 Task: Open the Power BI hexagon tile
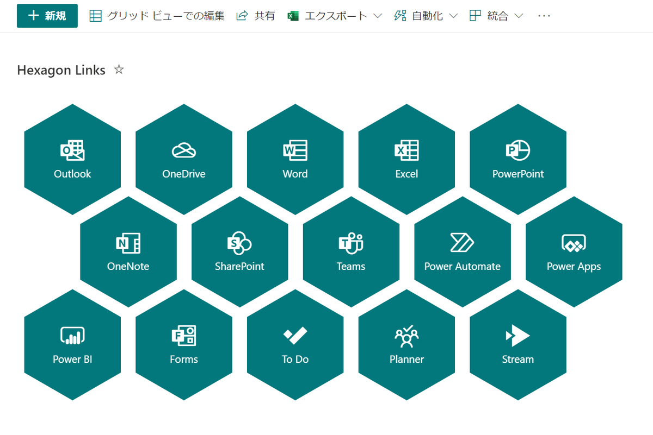pos(72,345)
